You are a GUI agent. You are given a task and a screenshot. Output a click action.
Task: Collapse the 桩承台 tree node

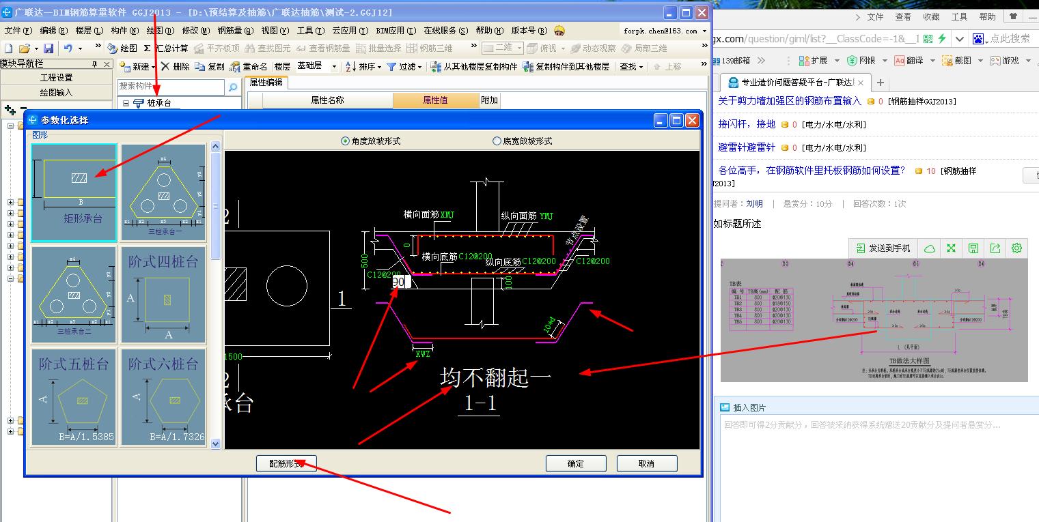click(x=126, y=104)
